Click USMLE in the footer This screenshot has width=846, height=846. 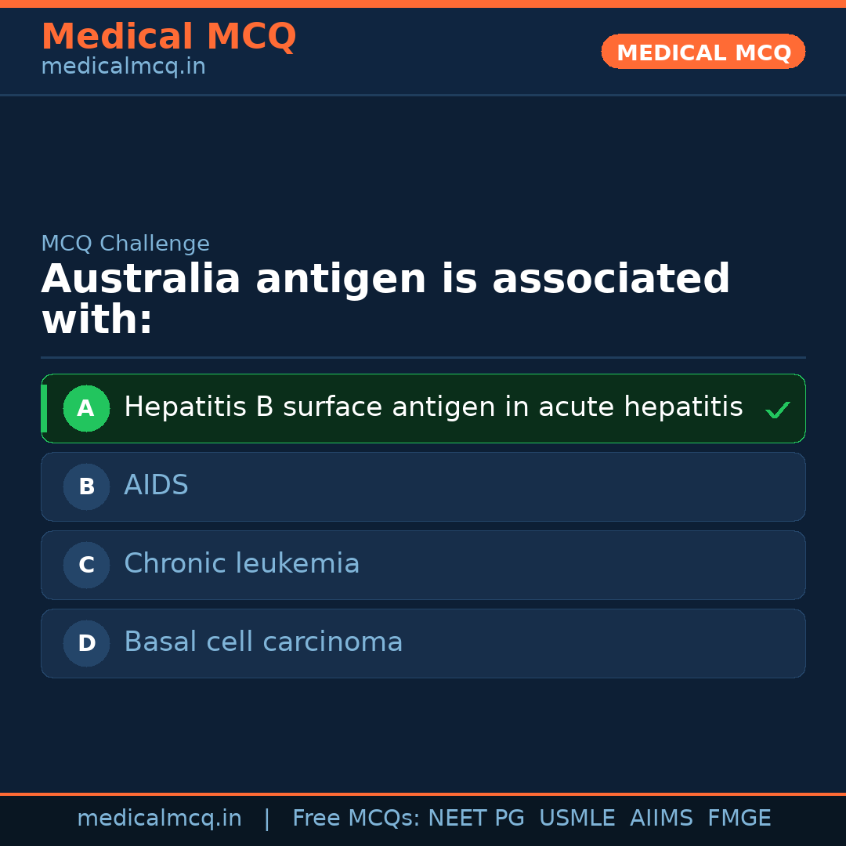(x=577, y=819)
